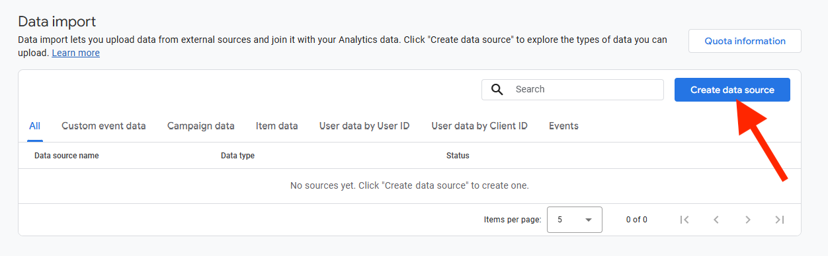Screen dimensions: 828x256
Task: Click the Data source name column header
Action: coord(67,156)
